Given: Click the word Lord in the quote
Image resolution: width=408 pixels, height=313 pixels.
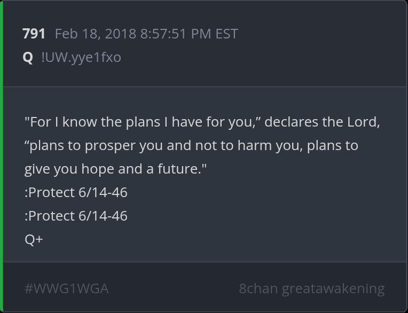Looking at the screenshot, I should [363, 122].
